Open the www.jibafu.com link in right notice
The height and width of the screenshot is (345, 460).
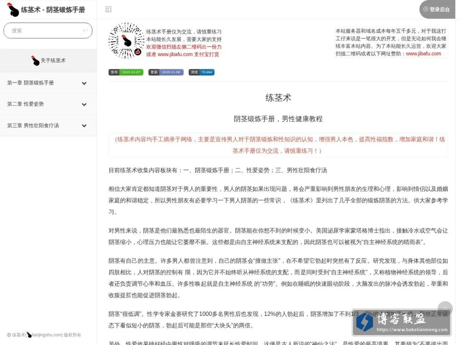pos(424,54)
